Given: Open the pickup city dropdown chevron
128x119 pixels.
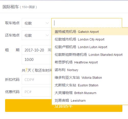Looking at the screenshot, I should coord(47,23).
